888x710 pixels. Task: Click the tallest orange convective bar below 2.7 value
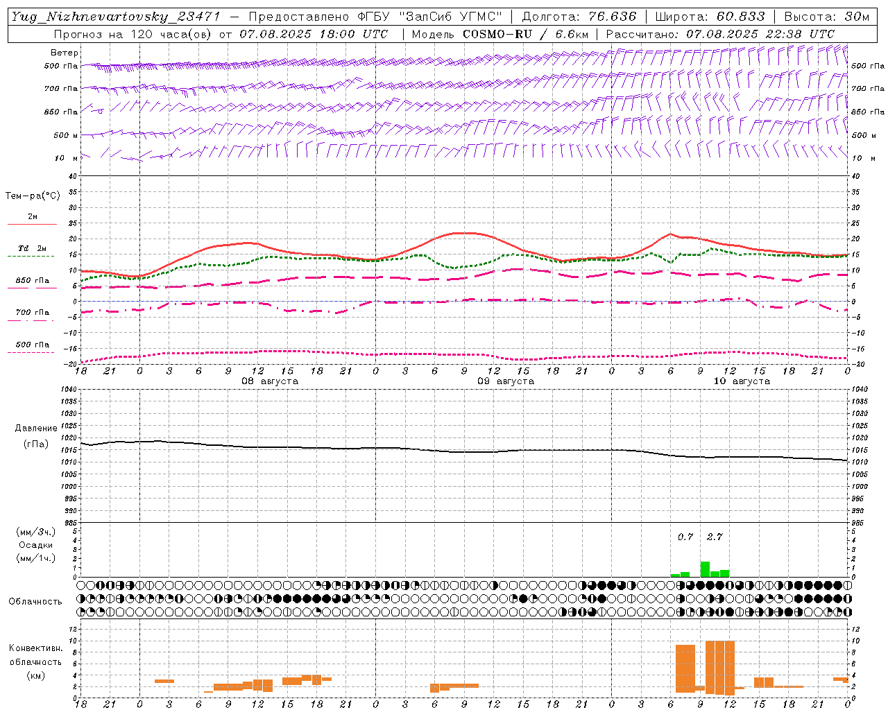click(x=730, y=668)
